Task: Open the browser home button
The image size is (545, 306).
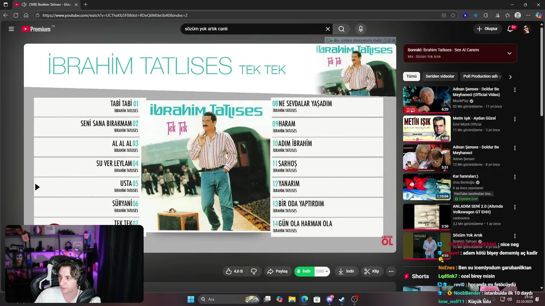Action: (x=26, y=15)
